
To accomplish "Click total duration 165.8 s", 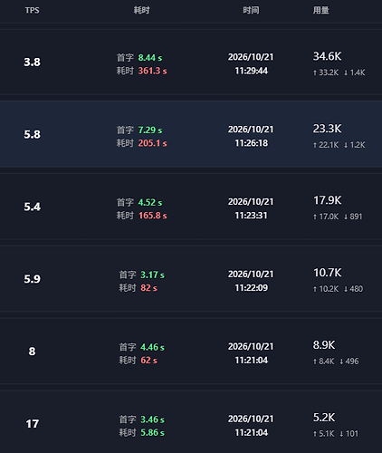I will point(153,216).
